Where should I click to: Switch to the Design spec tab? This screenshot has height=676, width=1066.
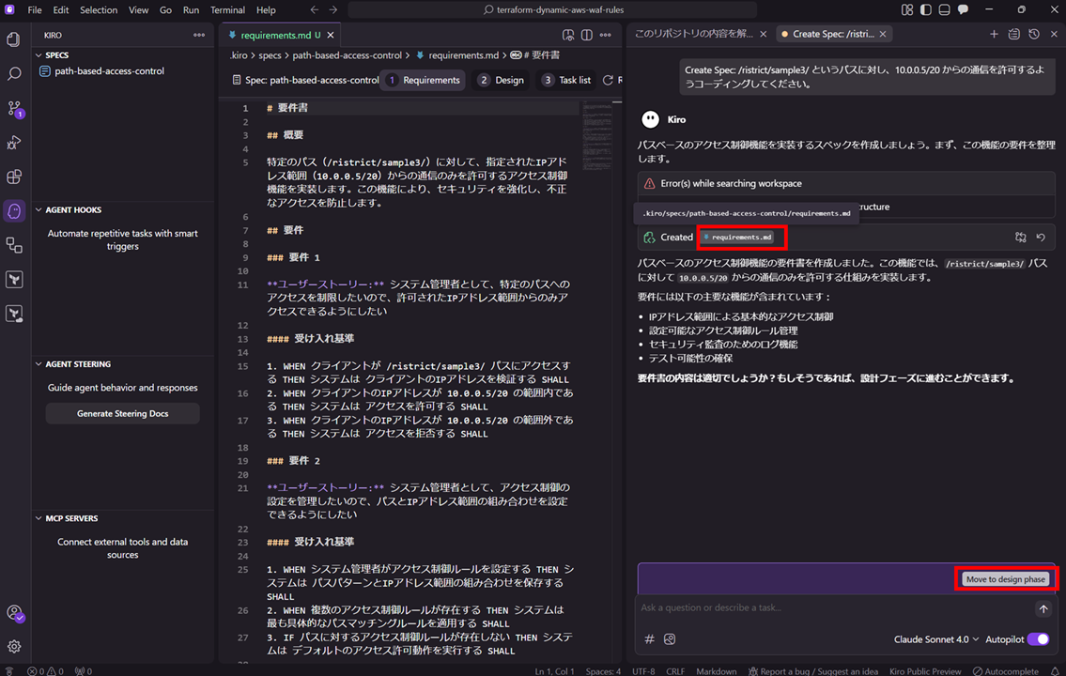tap(501, 80)
